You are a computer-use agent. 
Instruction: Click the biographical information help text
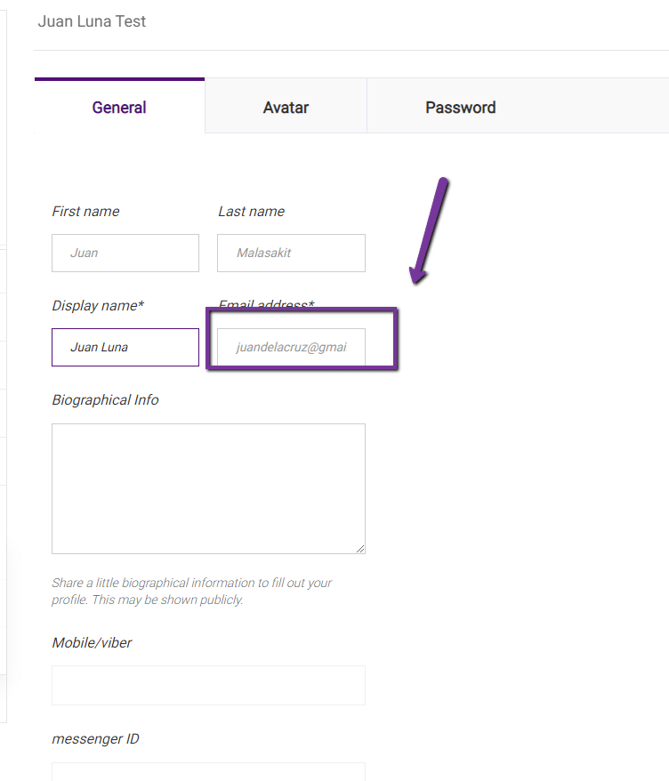coord(191,592)
